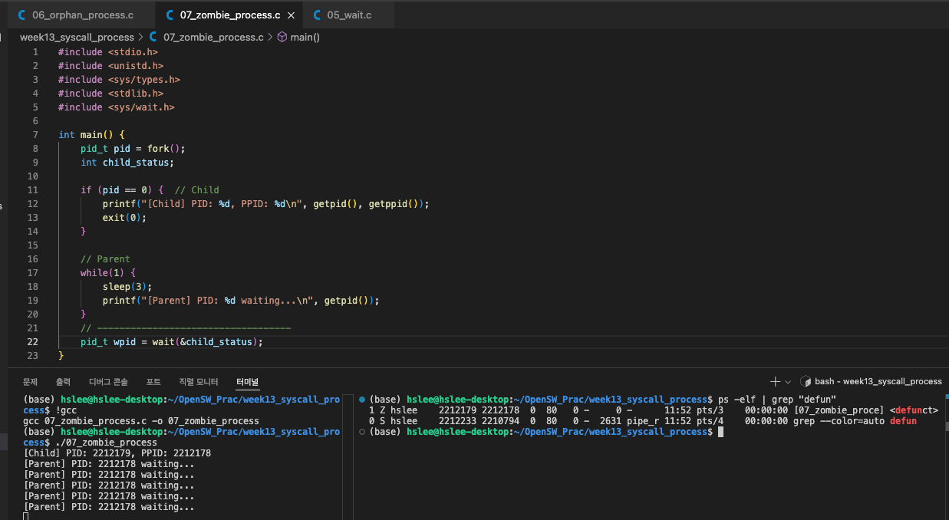Open the 디버그 콘솔 panel tab
This screenshot has width=949, height=520.
108,381
